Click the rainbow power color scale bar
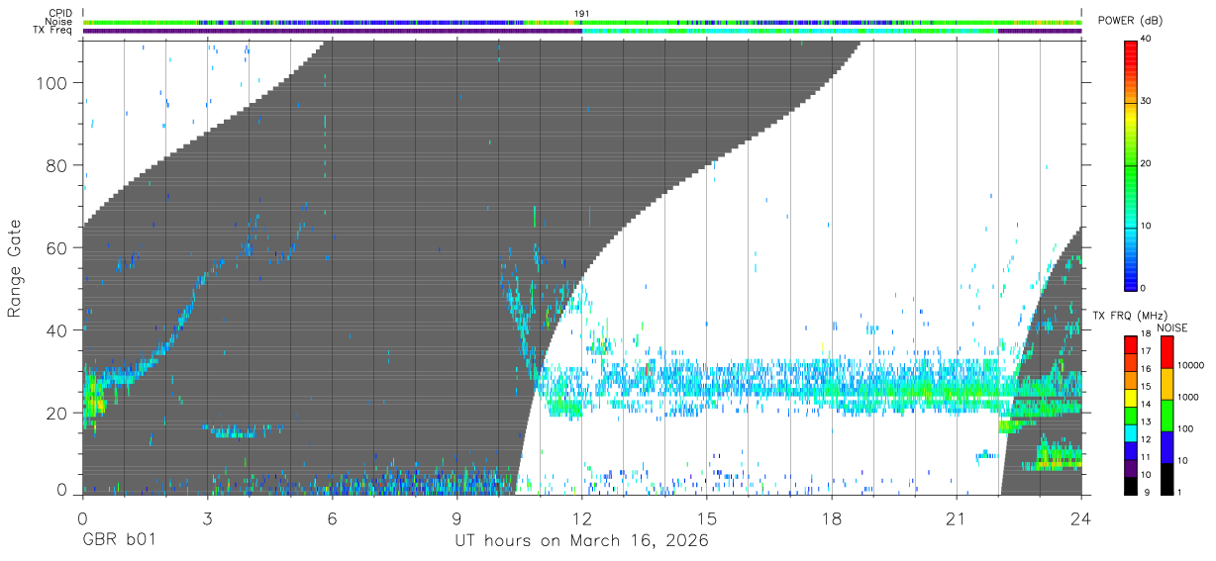 pyautogui.click(x=1131, y=164)
